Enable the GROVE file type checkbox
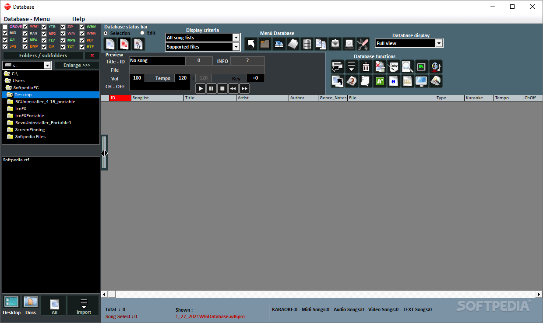The image size is (543, 323). pos(4,27)
